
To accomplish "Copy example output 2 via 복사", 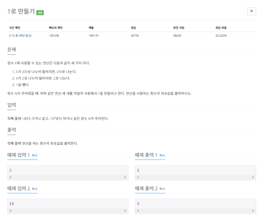I will (162, 189).
